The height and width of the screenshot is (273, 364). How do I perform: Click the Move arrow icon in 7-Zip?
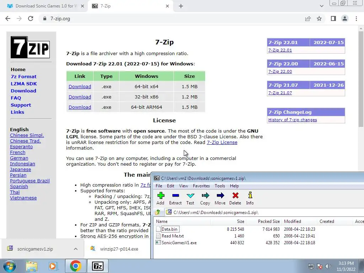(220, 196)
